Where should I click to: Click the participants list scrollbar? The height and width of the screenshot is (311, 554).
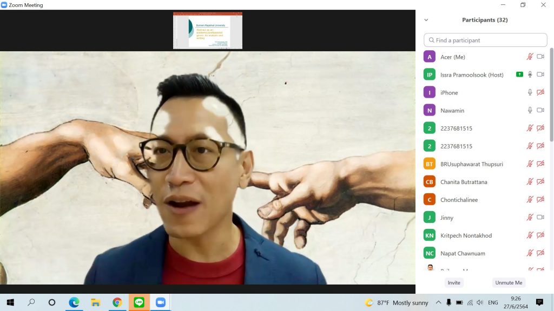click(551, 95)
